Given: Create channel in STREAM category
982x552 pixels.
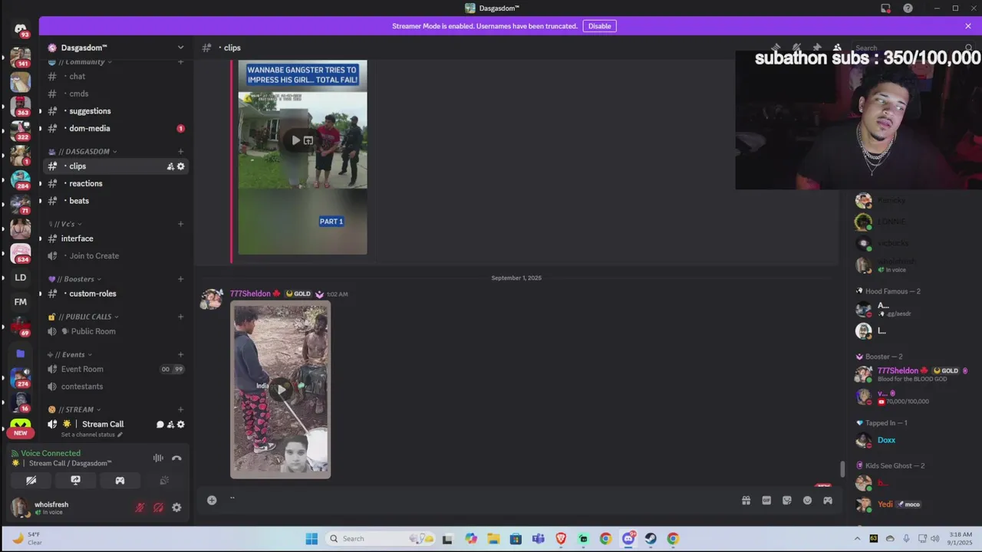Looking at the screenshot, I should (181, 409).
